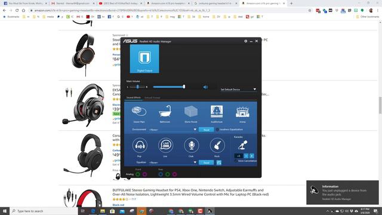Increase Karaoke key with plus button
The width and height of the screenshot is (382, 215).
252,156
